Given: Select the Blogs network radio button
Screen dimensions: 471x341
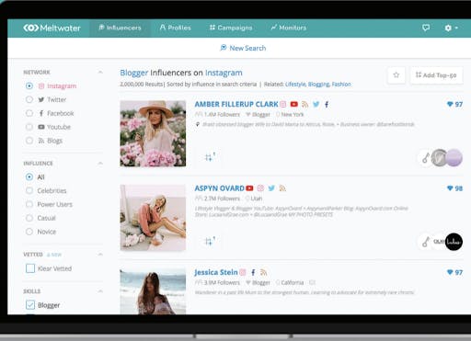Looking at the screenshot, I should pyautogui.click(x=29, y=141).
